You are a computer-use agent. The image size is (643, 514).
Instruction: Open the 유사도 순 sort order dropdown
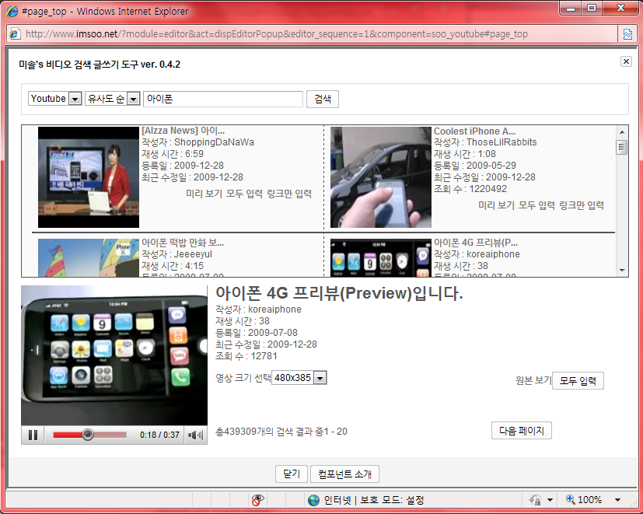click(113, 99)
